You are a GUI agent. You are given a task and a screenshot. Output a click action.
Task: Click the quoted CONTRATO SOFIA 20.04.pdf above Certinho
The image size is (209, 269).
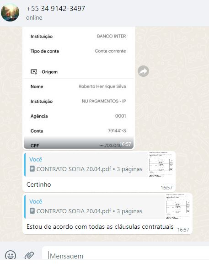[86, 164]
